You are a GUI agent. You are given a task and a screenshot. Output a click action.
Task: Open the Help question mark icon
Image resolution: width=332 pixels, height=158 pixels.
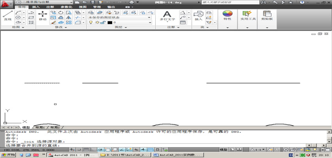[x=302, y=2]
